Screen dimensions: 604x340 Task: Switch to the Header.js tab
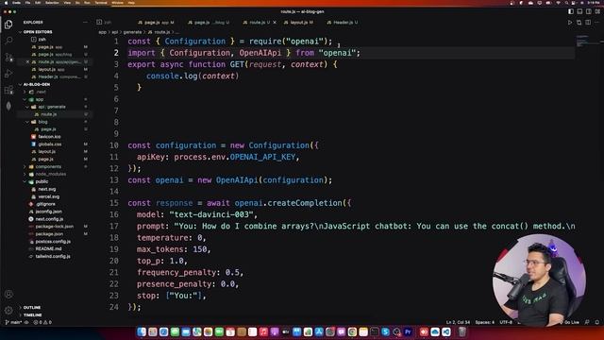(x=343, y=23)
